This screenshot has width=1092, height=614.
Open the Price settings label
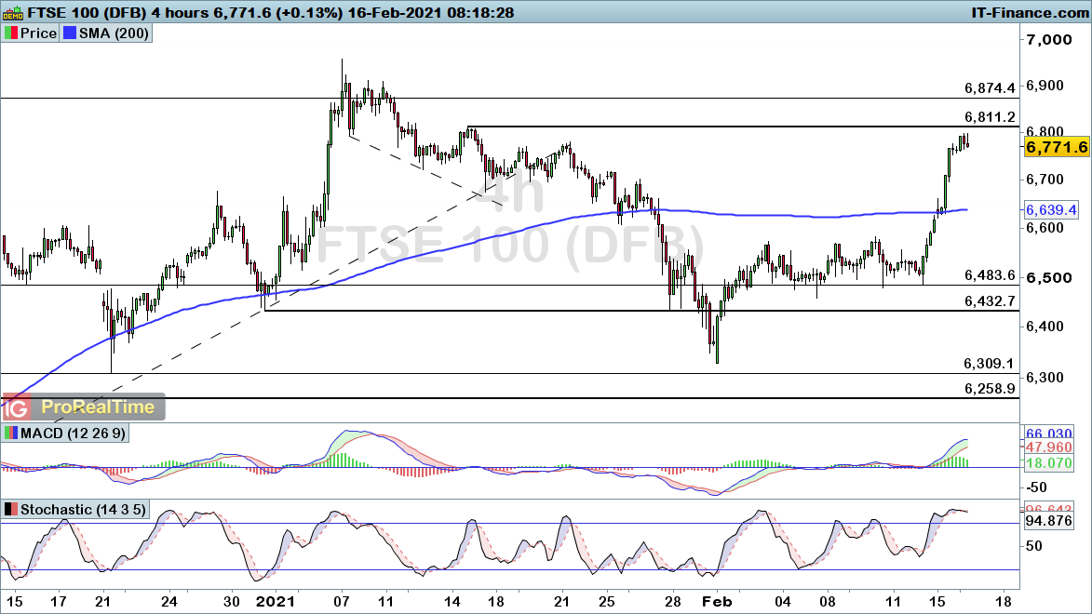[x=38, y=33]
